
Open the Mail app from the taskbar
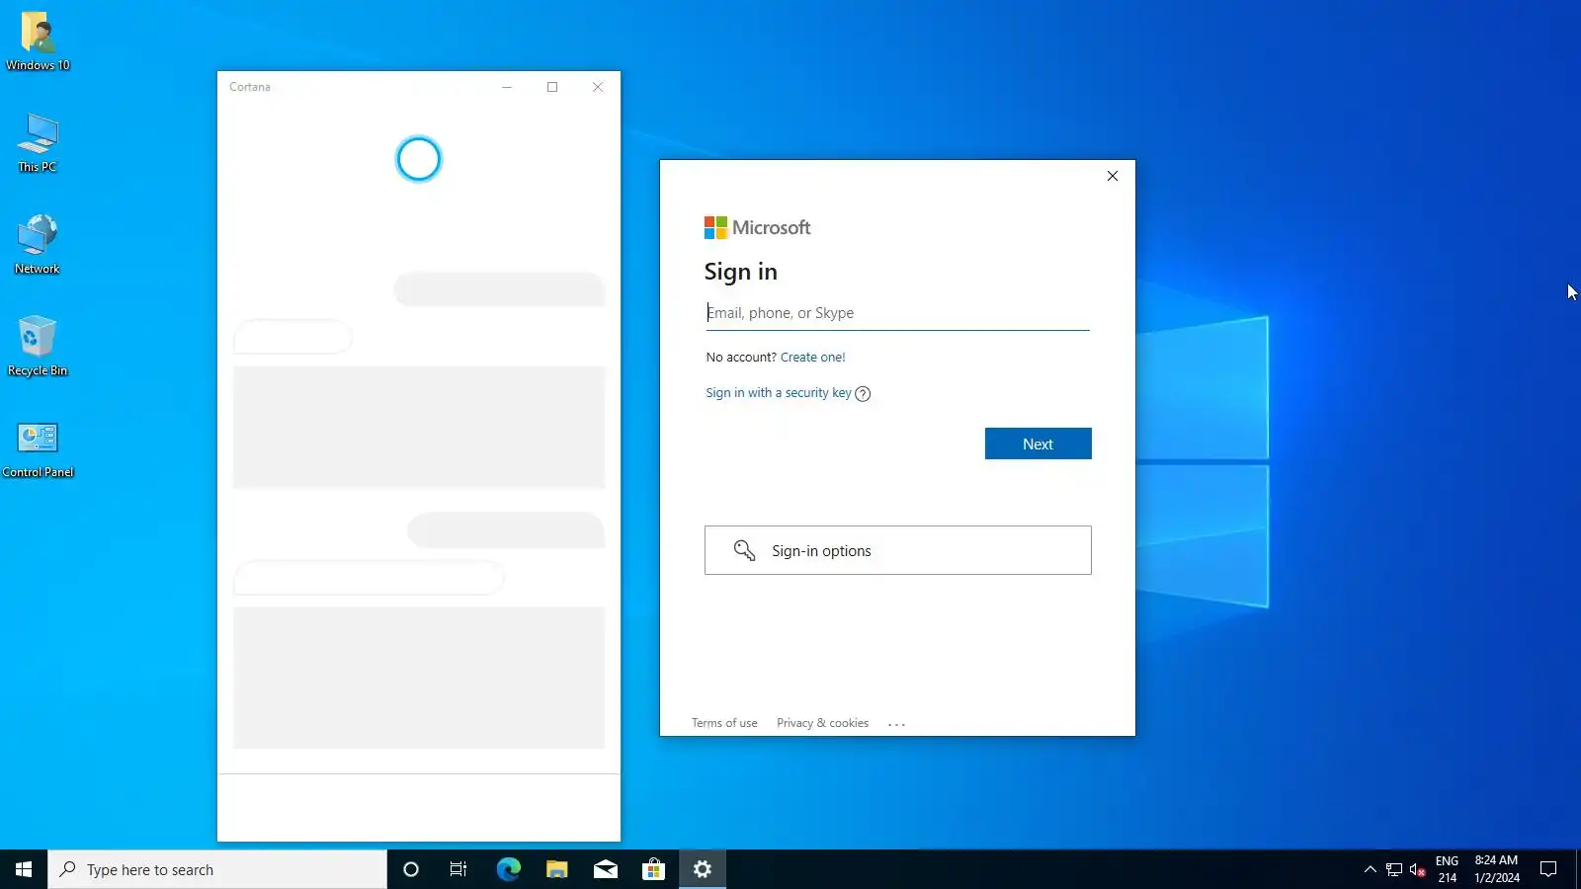coord(606,869)
